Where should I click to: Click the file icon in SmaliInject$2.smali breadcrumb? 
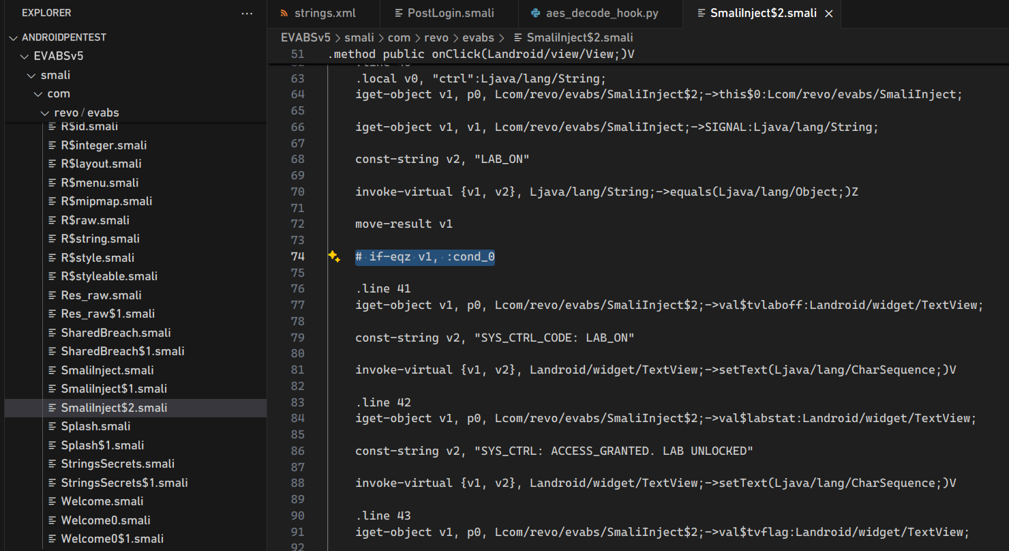point(519,38)
